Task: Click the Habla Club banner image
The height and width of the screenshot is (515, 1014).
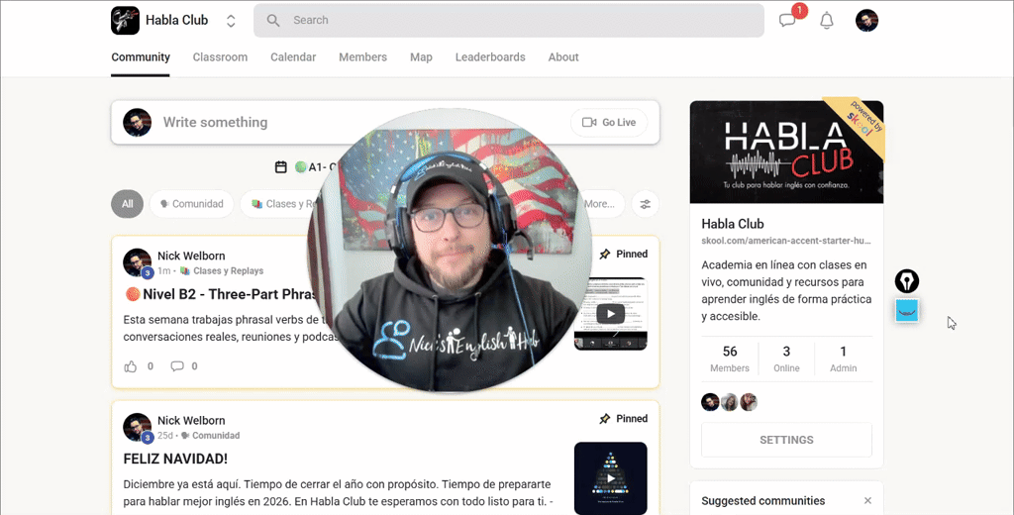Action: [786, 153]
